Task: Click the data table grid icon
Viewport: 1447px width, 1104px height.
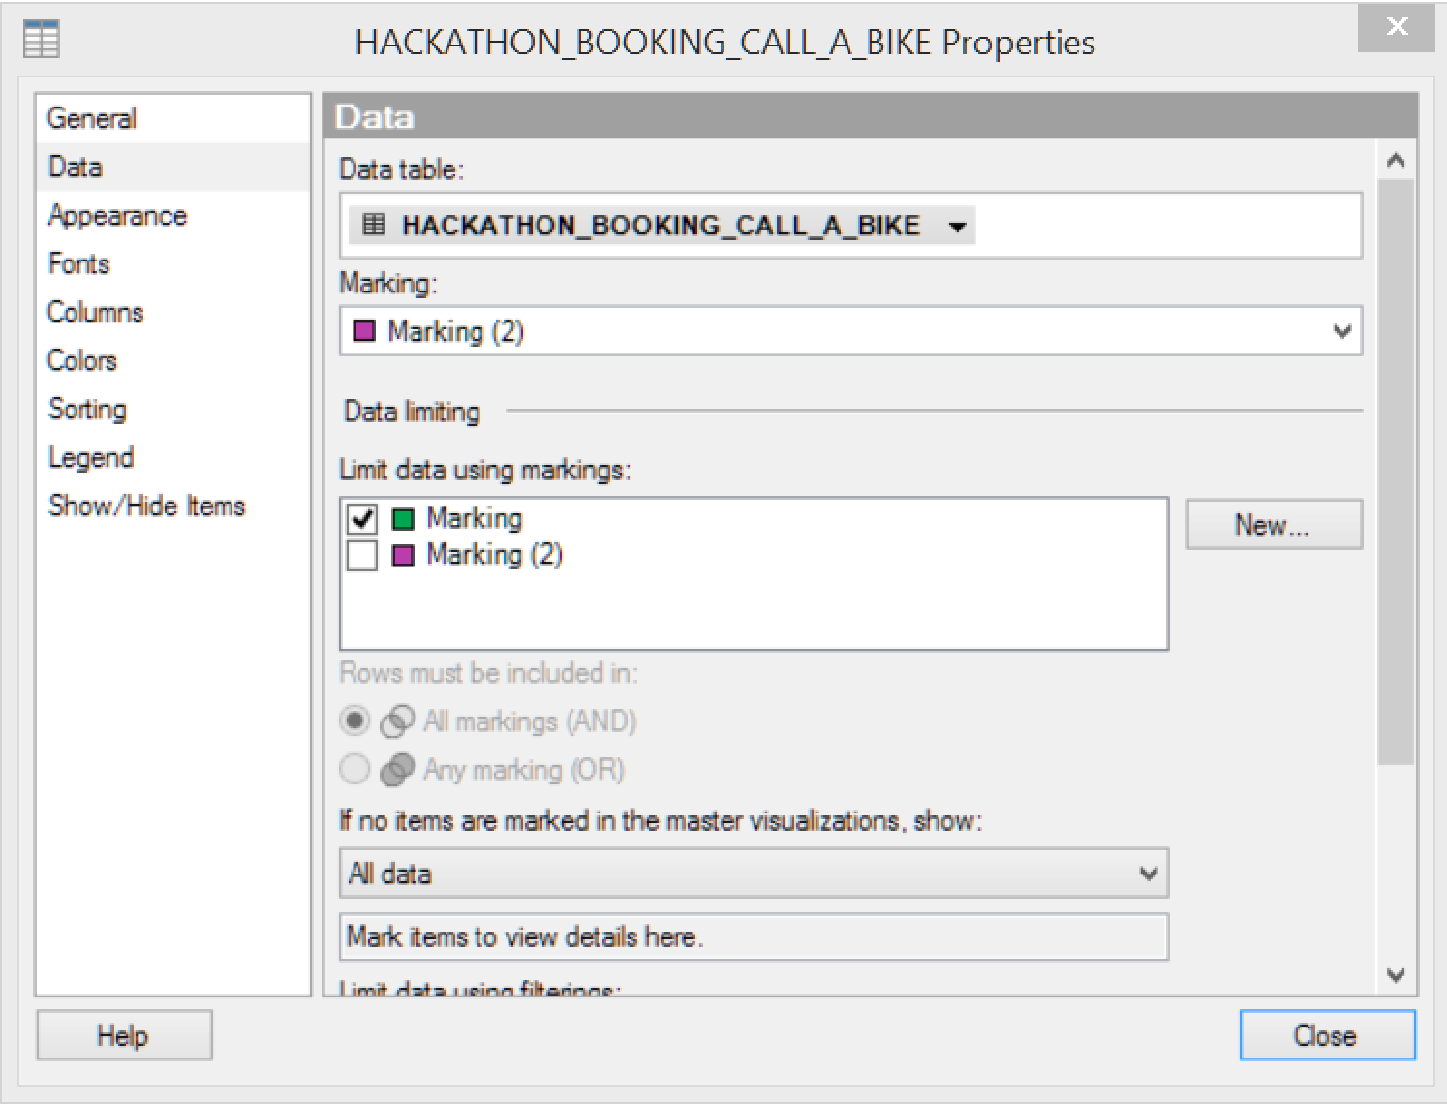Action: tap(373, 226)
